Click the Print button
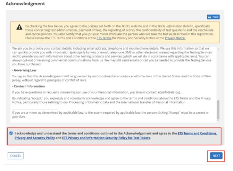 [x=213, y=17]
